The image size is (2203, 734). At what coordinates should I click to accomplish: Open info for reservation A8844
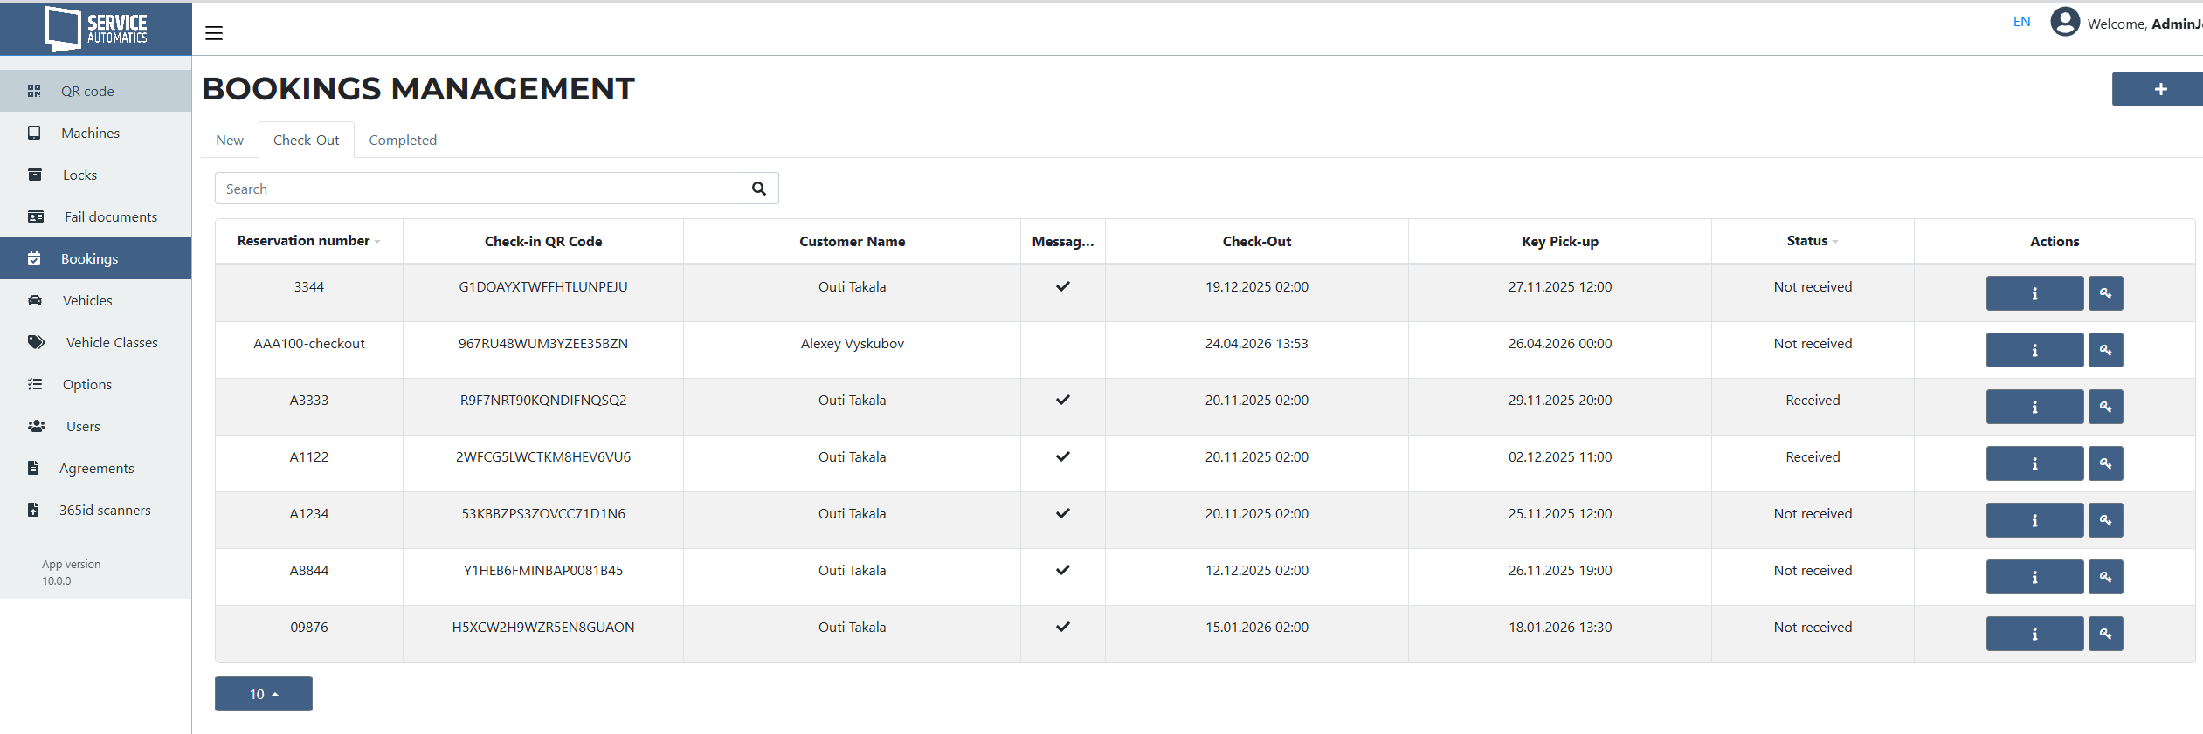point(2034,577)
